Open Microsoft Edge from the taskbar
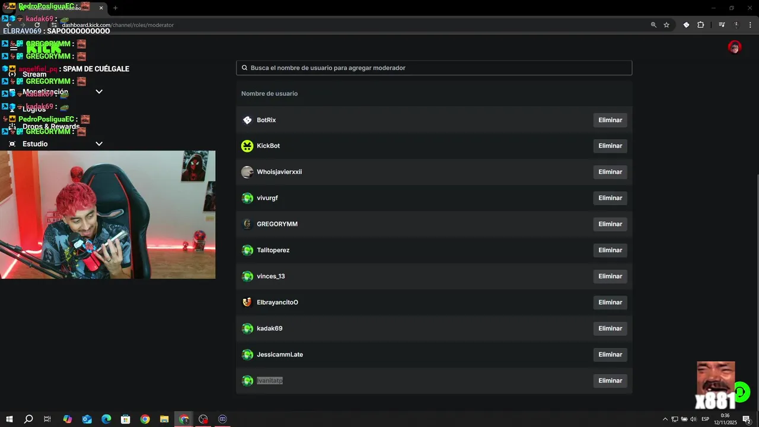The height and width of the screenshot is (427, 759). 106,419
